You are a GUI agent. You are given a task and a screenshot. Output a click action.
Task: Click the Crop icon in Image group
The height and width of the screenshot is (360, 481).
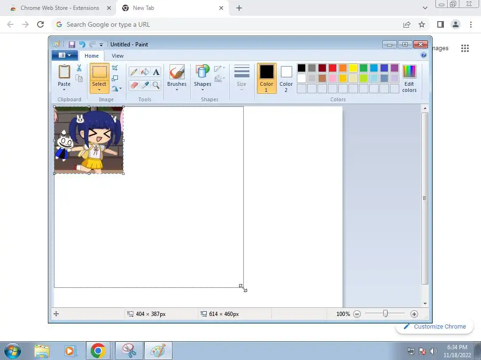pyautogui.click(x=115, y=67)
